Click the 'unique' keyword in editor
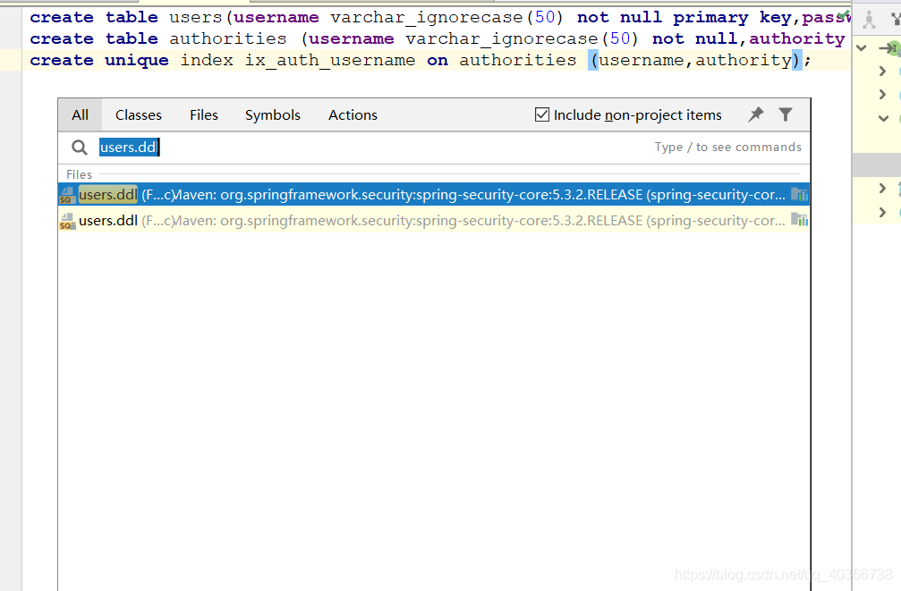Image resolution: width=901 pixels, height=591 pixels. pyautogui.click(x=137, y=60)
